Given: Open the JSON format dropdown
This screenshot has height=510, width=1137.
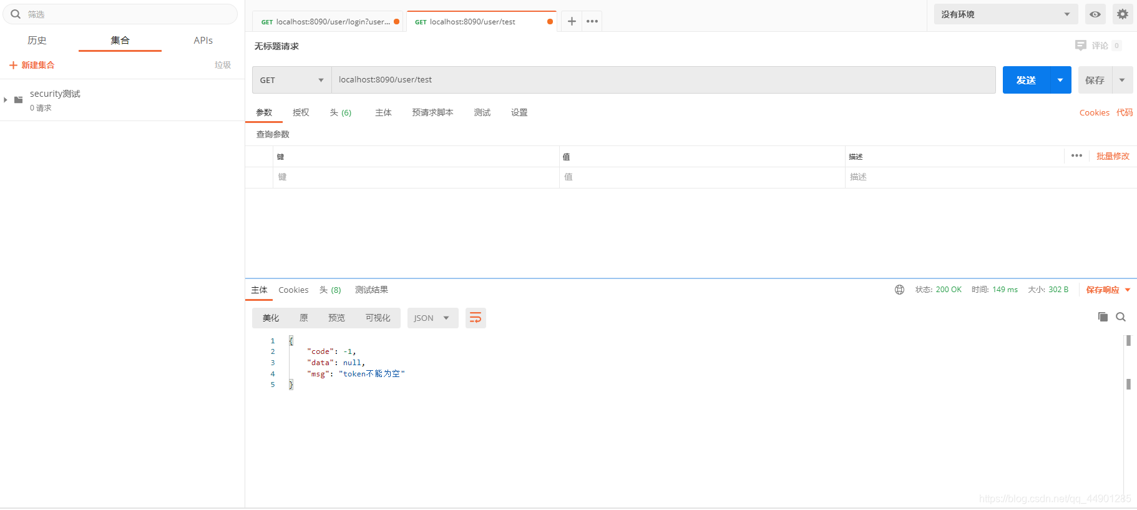Looking at the screenshot, I should click(433, 318).
